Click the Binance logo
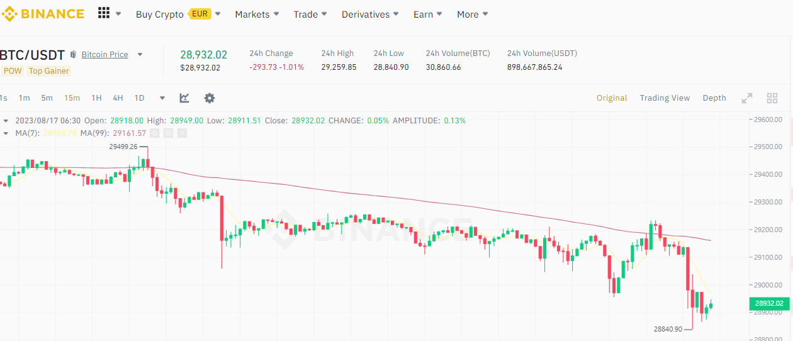The height and width of the screenshot is (341, 793). (x=42, y=14)
